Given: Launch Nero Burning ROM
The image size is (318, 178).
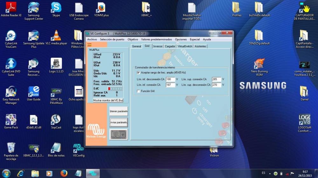Looking at the screenshot, I should click(x=259, y=67).
